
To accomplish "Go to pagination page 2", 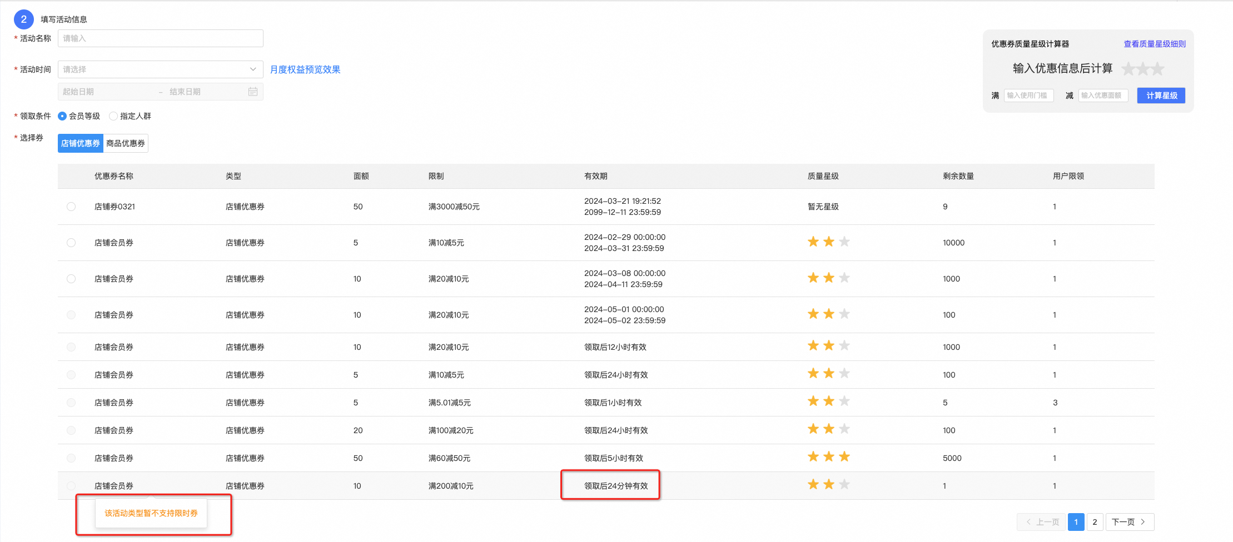I will pyautogui.click(x=1095, y=522).
